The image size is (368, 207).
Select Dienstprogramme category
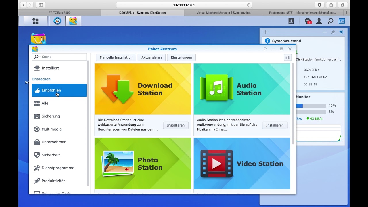tap(59, 168)
